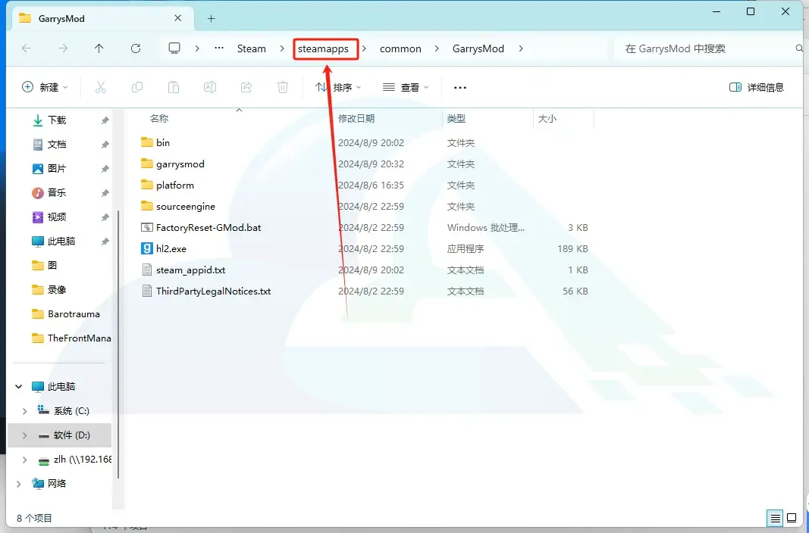Screen dimensions: 809x533
Task: Navigate to common in the address path
Action: point(400,48)
